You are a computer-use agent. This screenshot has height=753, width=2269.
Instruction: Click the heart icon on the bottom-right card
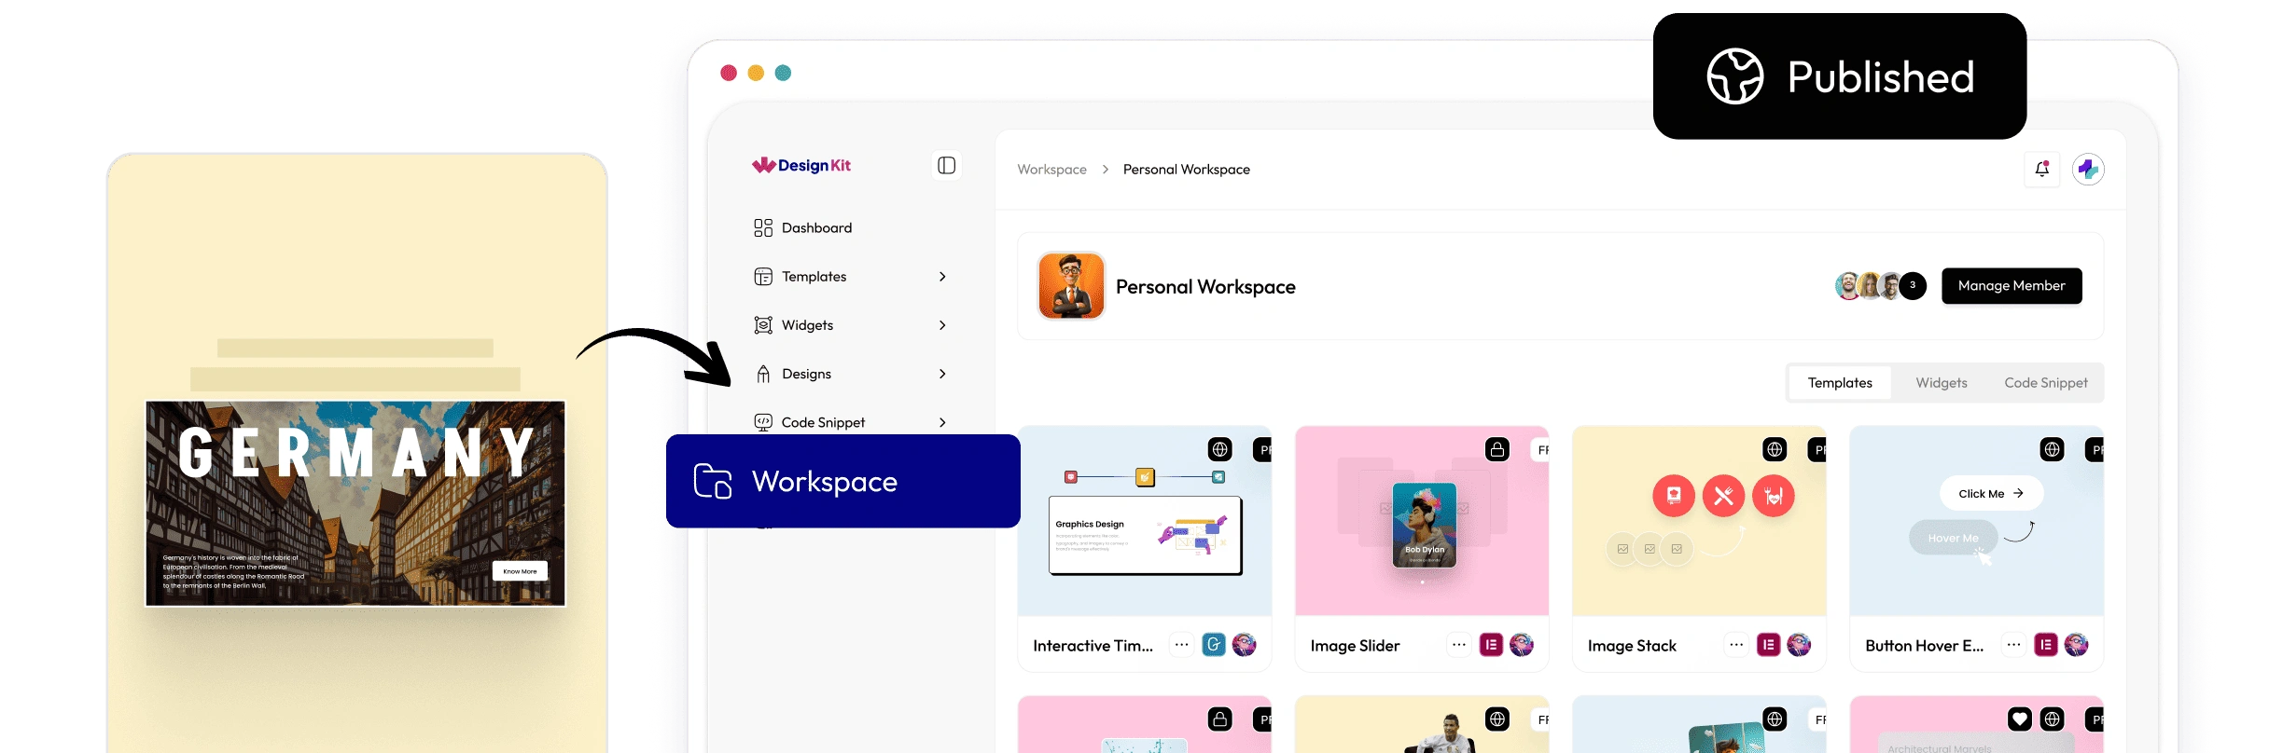2019,719
